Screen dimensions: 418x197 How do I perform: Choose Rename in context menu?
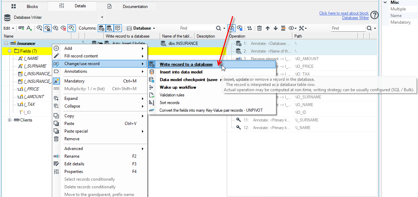click(x=100, y=156)
